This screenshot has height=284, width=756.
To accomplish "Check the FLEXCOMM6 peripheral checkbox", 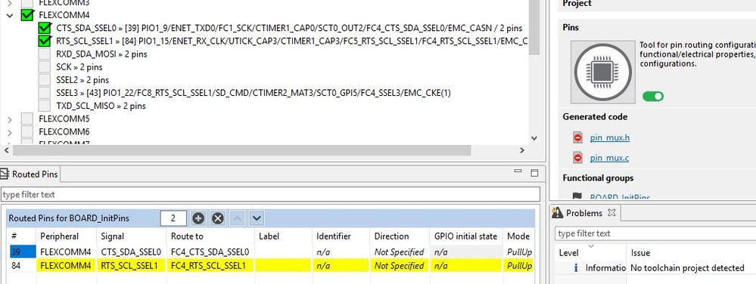I will coord(27,131).
